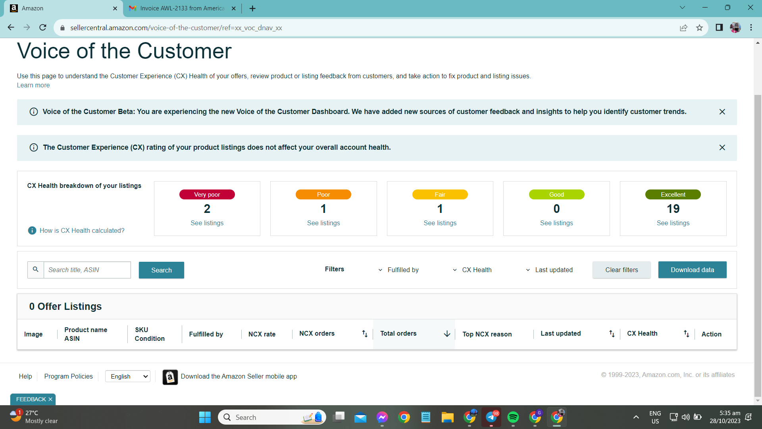Click the Clear filters button
This screenshot has height=429, width=762.
[x=622, y=270]
